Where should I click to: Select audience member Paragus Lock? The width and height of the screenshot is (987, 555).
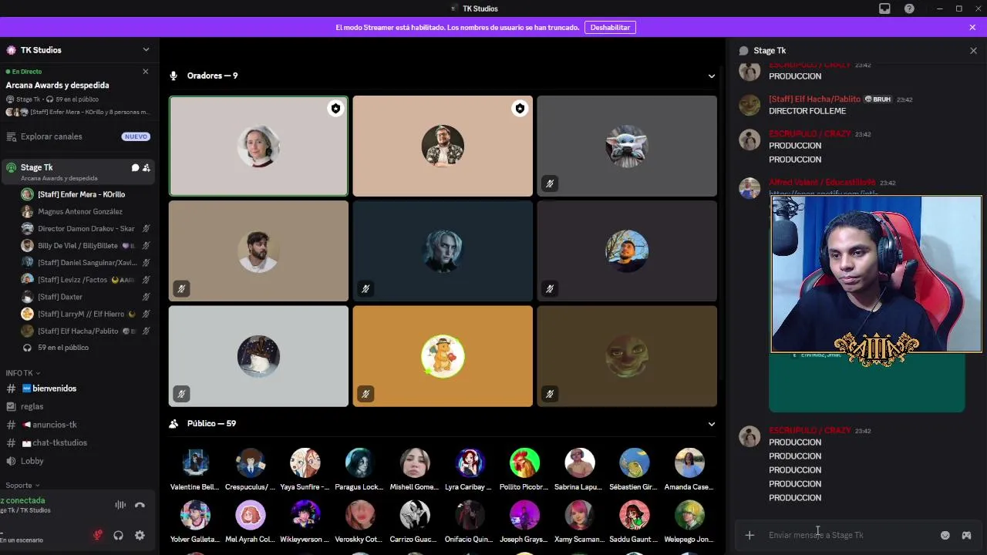pyautogui.click(x=359, y=469)
